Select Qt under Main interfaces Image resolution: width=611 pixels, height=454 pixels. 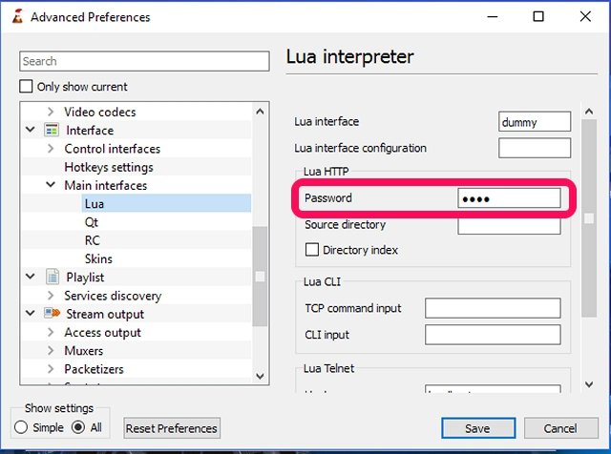click(92, 222)
